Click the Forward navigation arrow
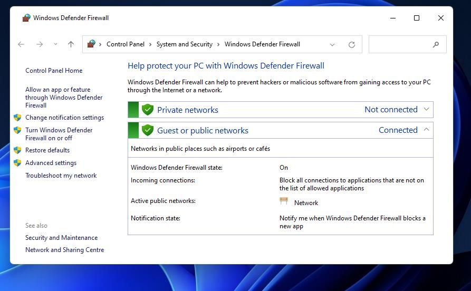 40,44
